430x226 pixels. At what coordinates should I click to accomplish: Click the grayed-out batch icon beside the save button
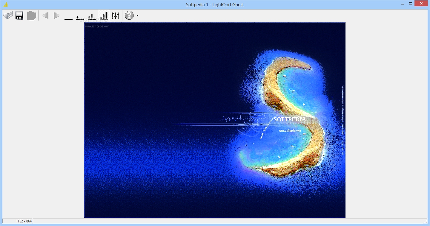31,15
